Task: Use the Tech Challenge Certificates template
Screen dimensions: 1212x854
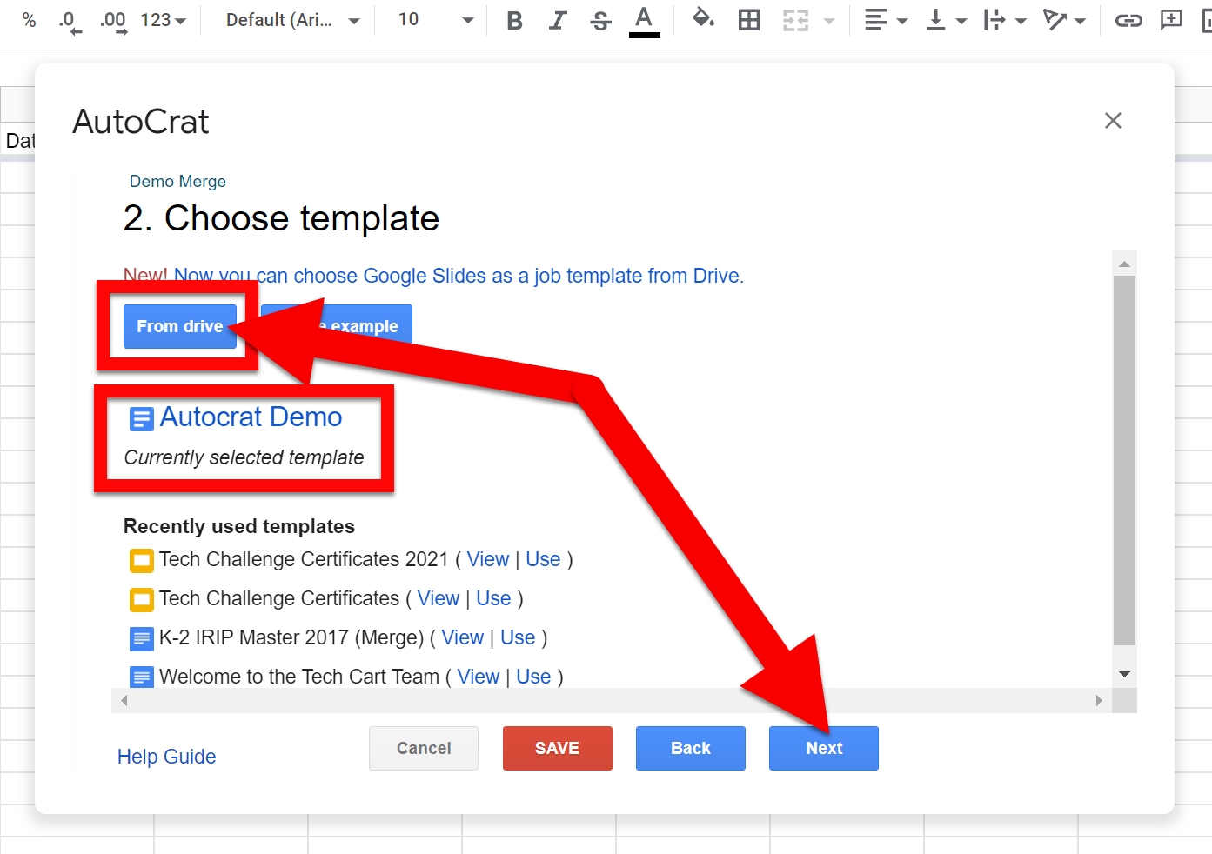Action: [x=493, y=598]
